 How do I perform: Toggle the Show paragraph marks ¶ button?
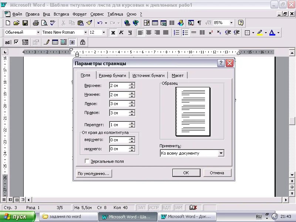click(199, 23)
